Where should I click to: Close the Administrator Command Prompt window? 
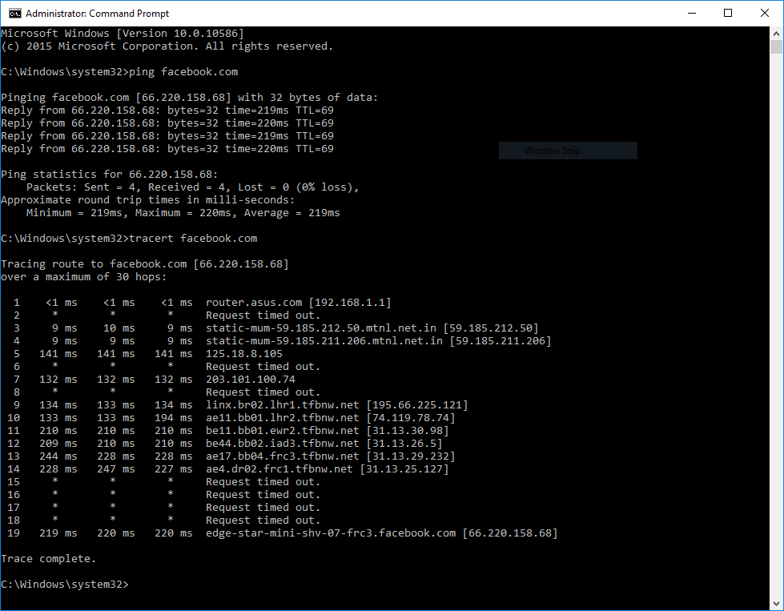tap(765, 13)
